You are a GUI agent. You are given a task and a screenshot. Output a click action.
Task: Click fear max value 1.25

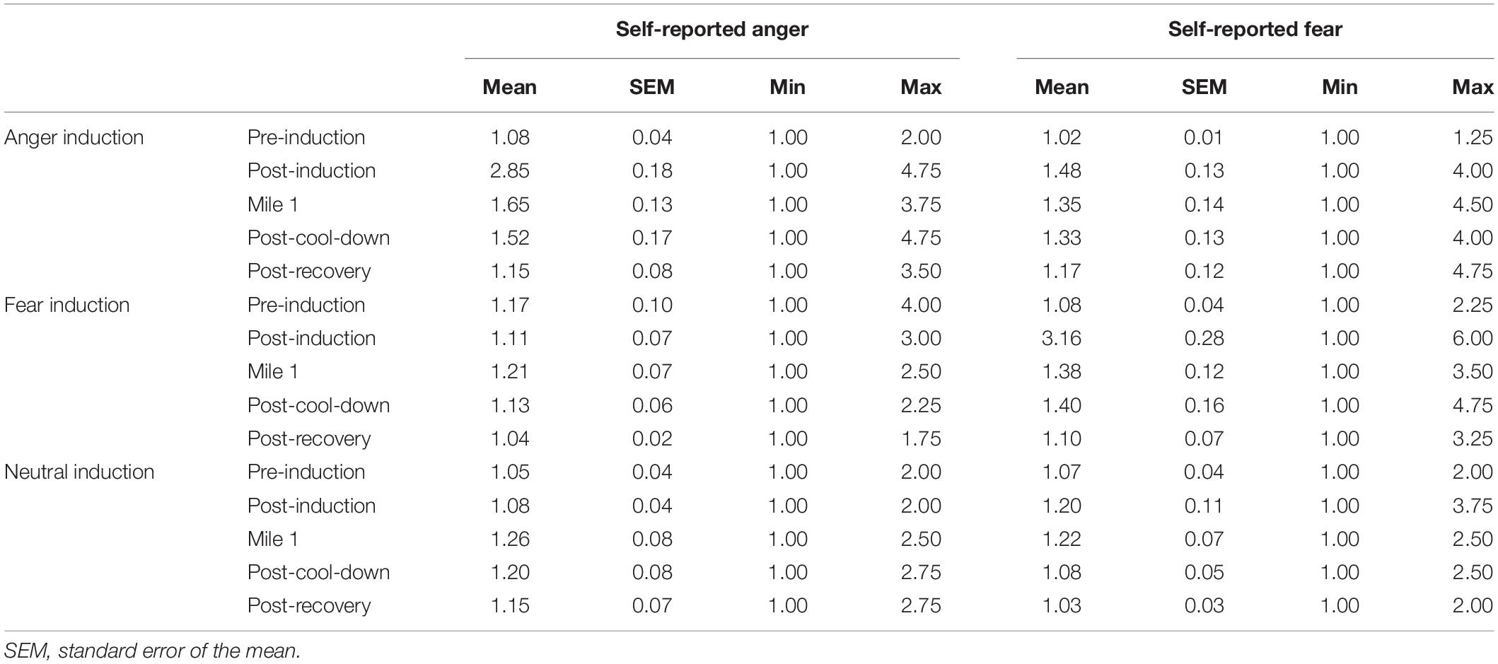point(1473,137)
